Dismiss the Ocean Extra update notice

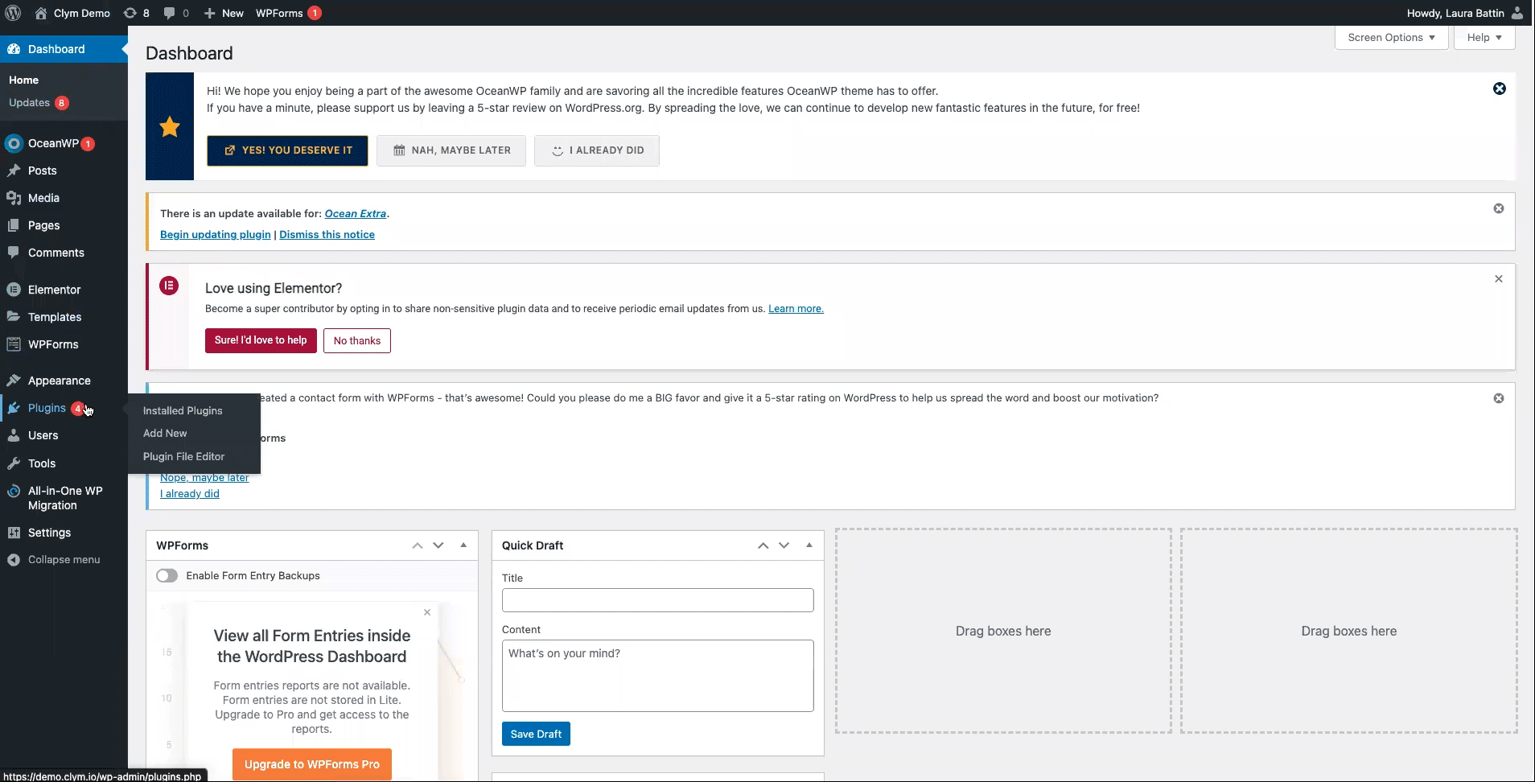[x=1499, y=208]
